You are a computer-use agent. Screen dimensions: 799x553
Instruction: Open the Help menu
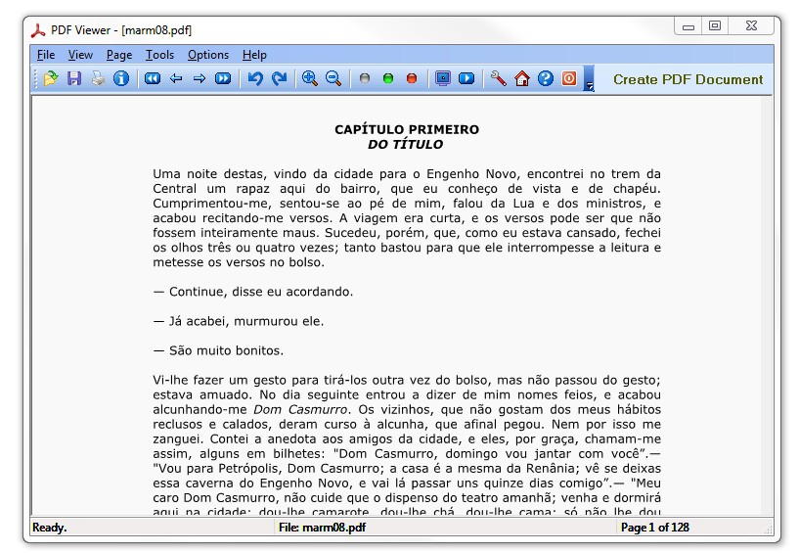[254, 55]
